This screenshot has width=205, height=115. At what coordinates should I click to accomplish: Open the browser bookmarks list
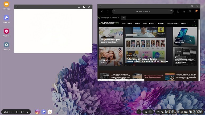184,11
